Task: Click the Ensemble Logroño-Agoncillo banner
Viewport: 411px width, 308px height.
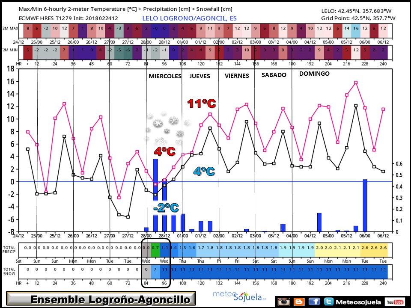Action: (101, 299)
